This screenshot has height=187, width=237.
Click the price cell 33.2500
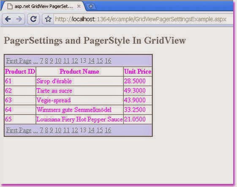(x=138, y=110)
